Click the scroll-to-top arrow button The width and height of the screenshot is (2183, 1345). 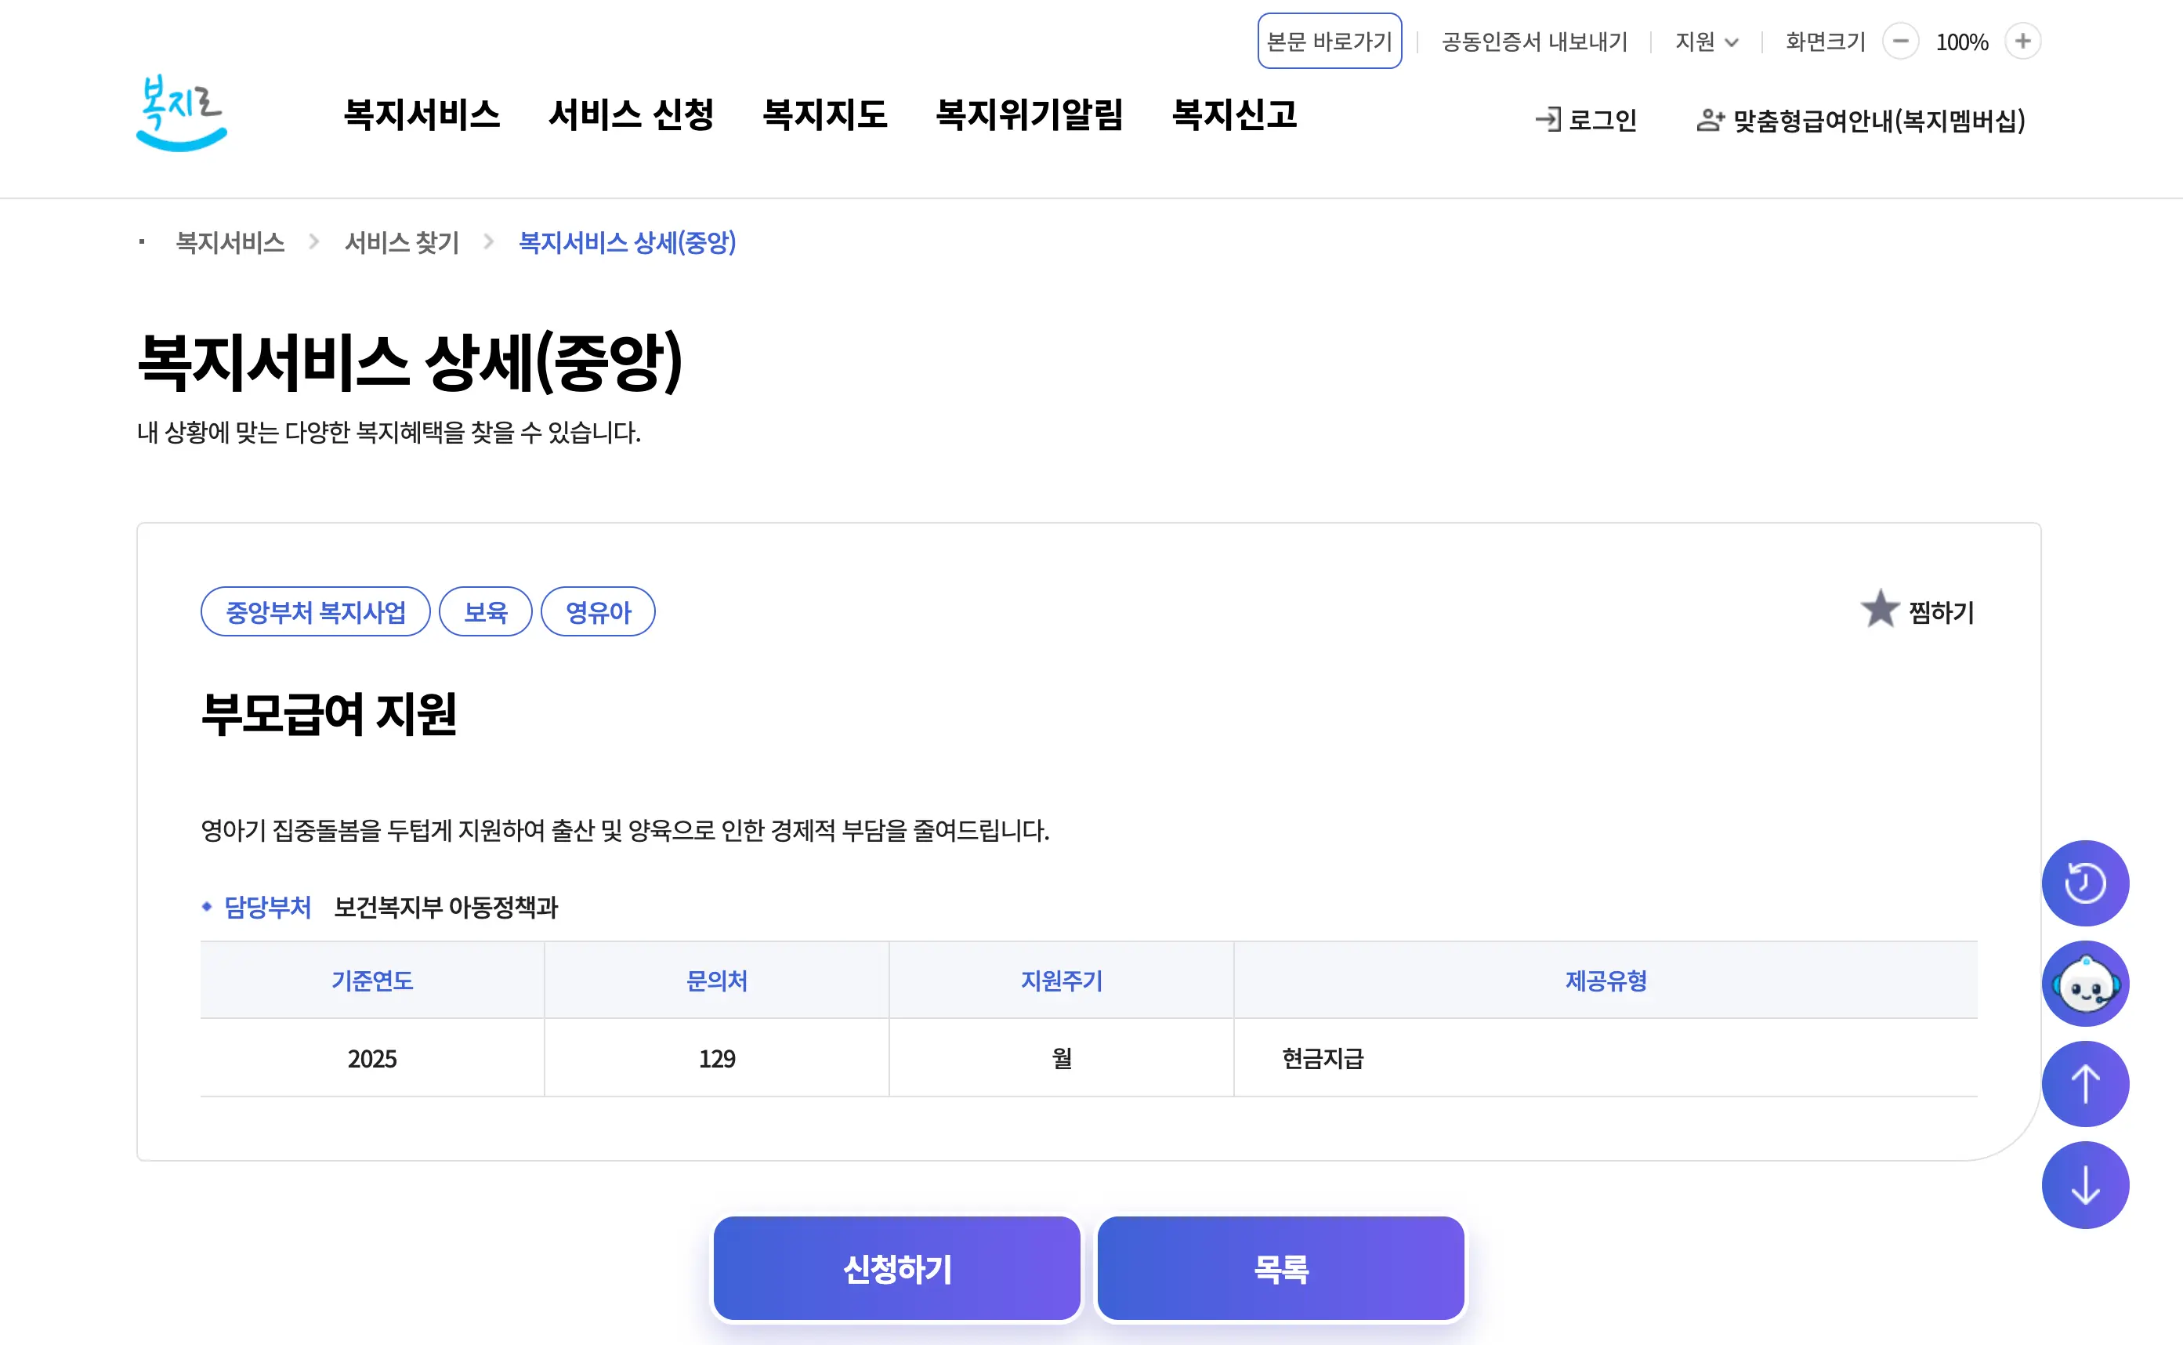(x=2084, y=1084)
